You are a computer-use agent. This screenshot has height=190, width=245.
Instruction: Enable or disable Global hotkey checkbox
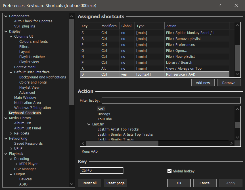click(x=169, y=171)
